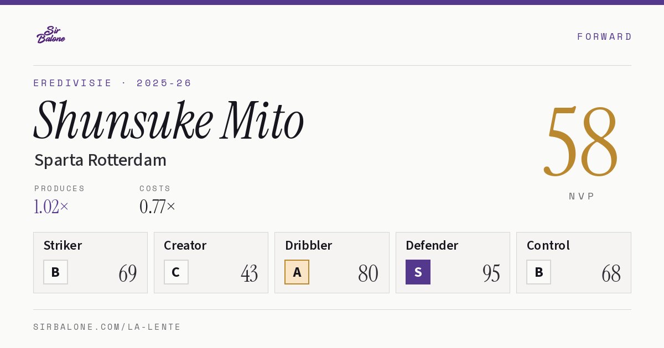Click the Creator score 43
Image resolution: width=664 pixels, height=348 pixels.
pyautogui.click(x=249, y=273)
